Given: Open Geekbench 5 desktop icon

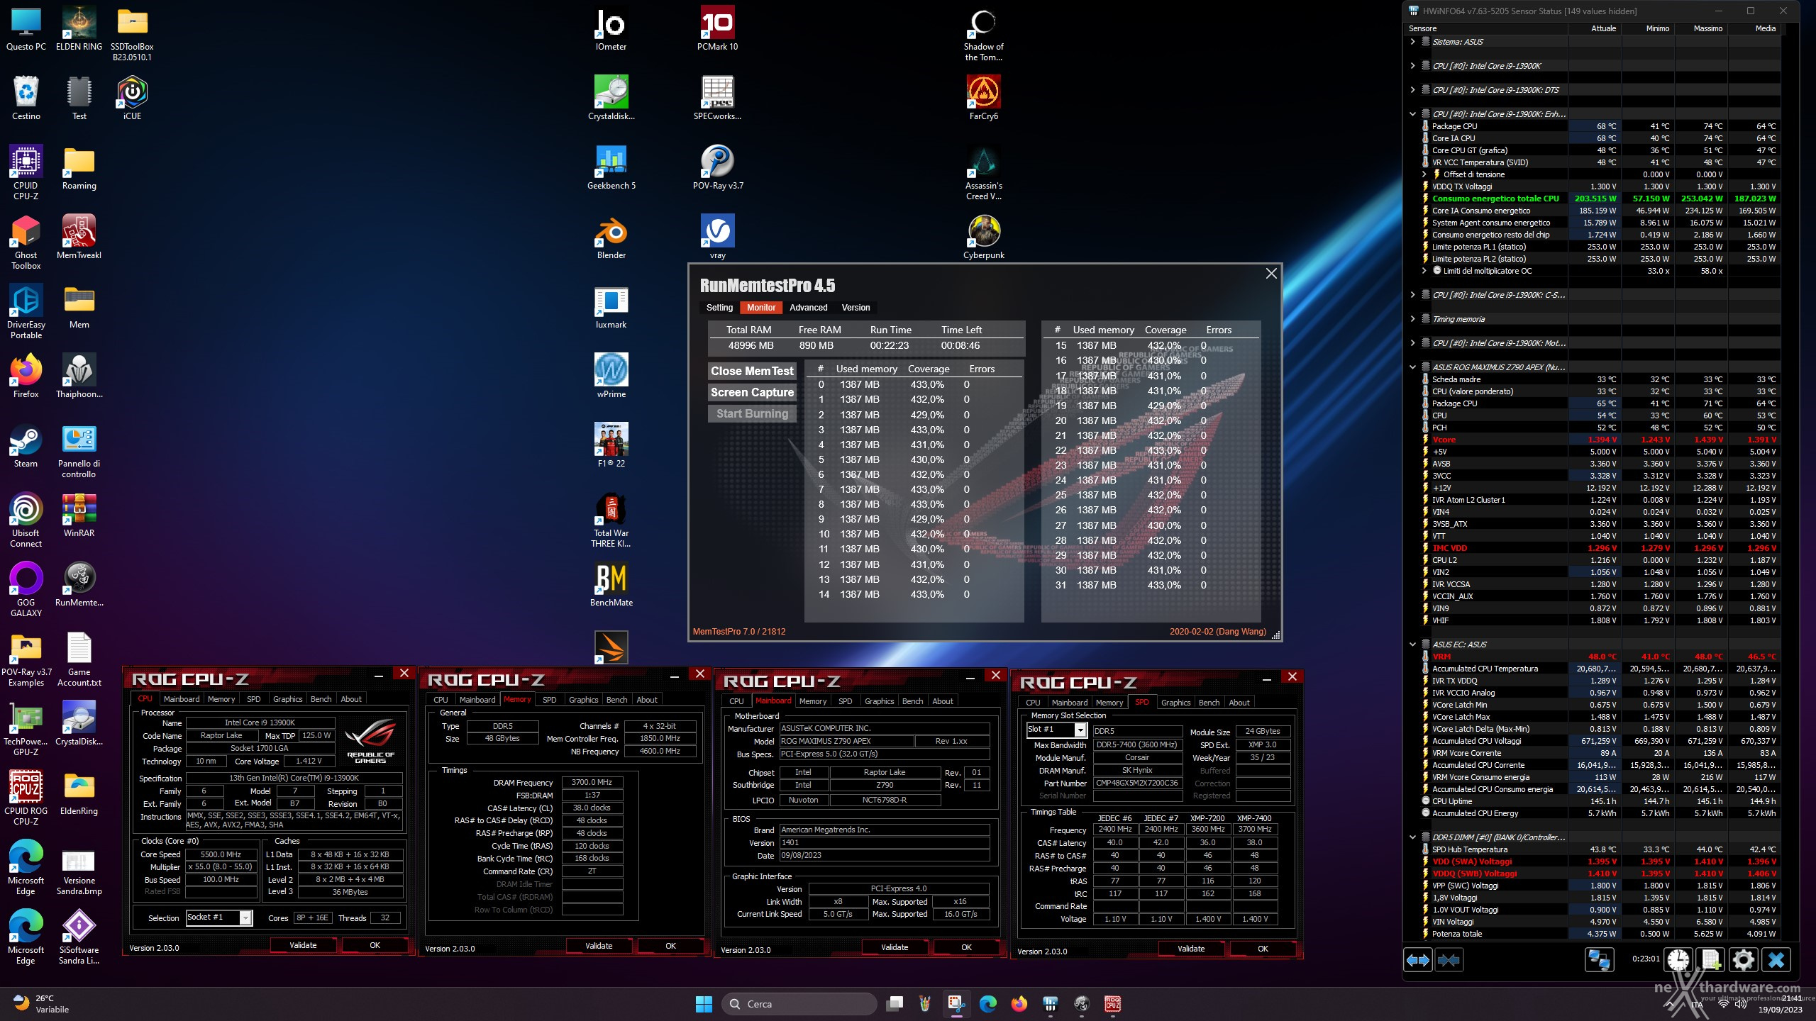Looking at the screenshot, I should (611, 168).
